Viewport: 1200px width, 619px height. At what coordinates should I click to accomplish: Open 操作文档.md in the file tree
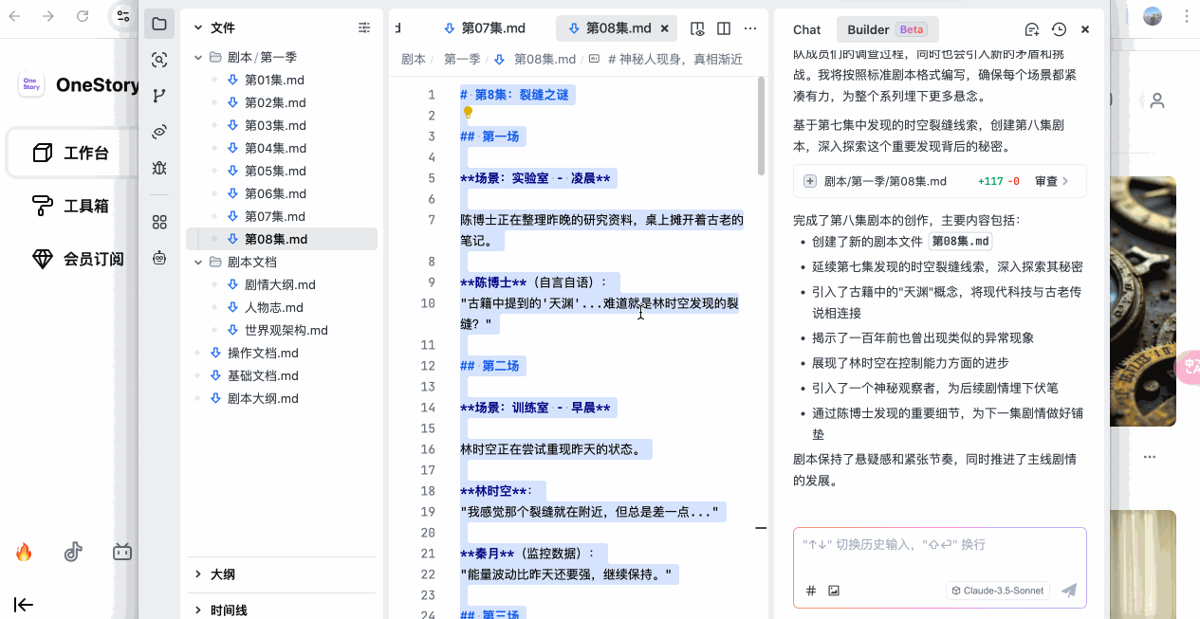coord(263,353)
